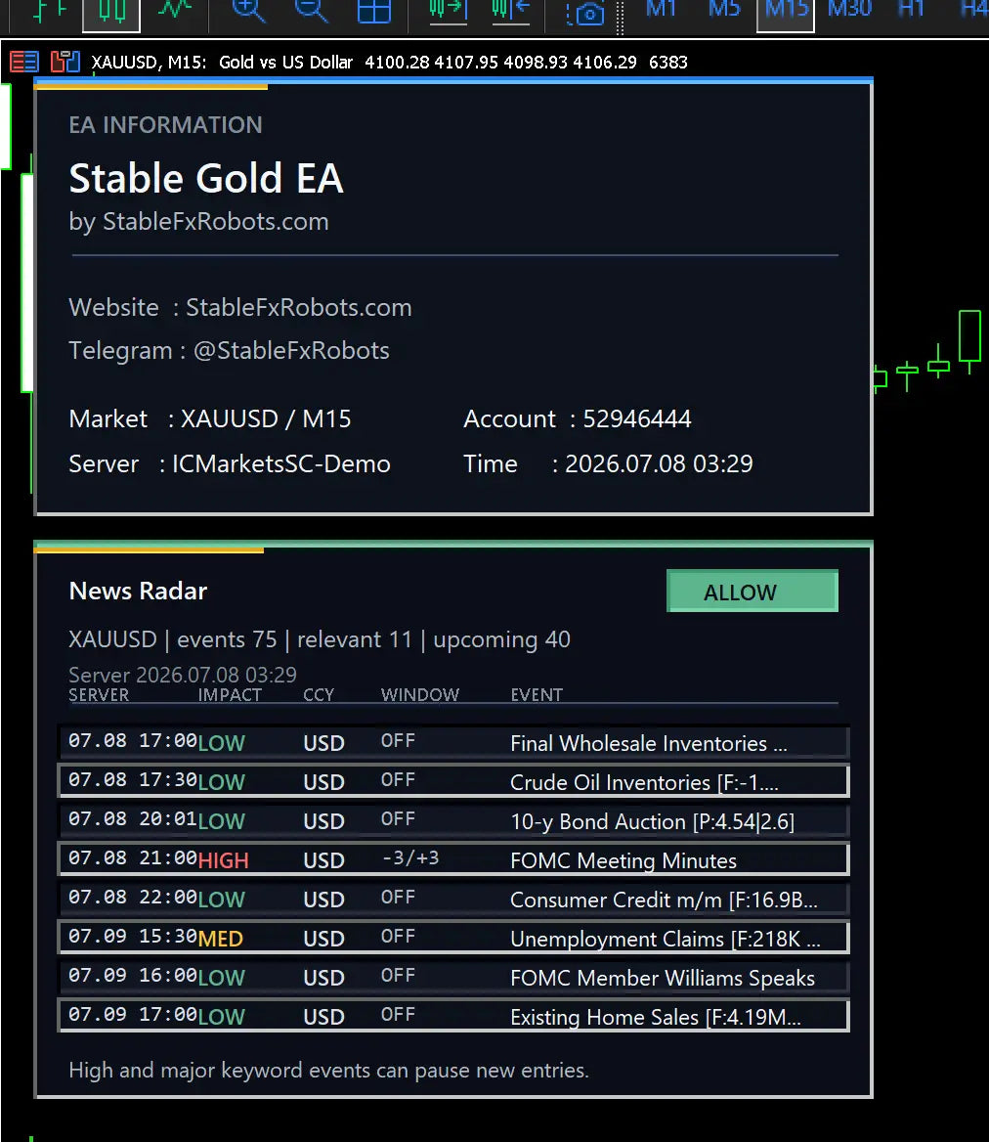Take a chart screenshot with the camera icon

point(585,13)
